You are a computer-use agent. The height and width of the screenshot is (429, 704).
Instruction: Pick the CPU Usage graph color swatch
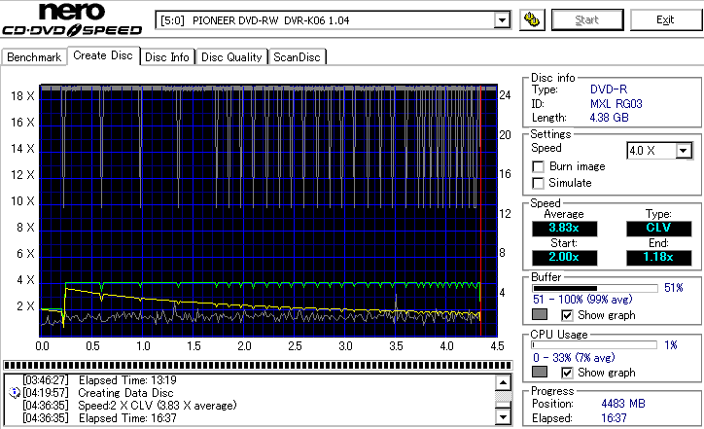click(x=540, y=372)
